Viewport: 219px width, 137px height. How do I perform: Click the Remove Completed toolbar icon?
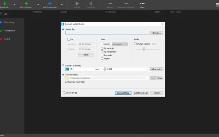(126, 4)
